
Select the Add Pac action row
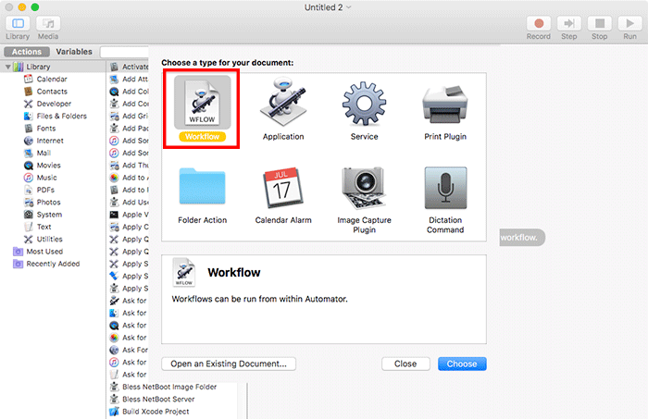click(129, 129)
